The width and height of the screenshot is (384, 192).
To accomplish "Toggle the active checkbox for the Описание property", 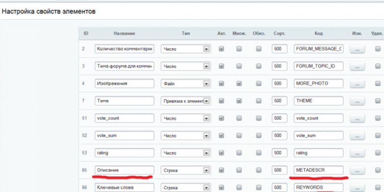I will click(x=221, y=170).
